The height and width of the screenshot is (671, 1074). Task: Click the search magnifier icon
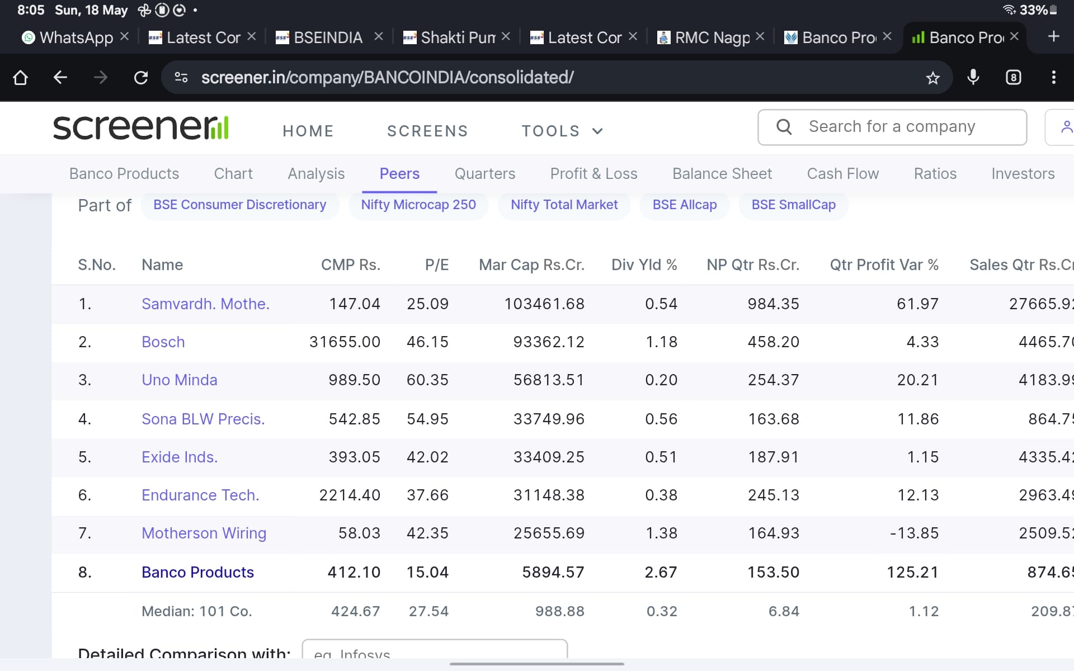tap(784, 127)
